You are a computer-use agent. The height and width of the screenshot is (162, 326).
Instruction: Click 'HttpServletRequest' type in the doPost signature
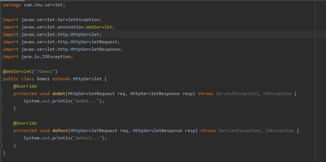(x=94, y=131)
